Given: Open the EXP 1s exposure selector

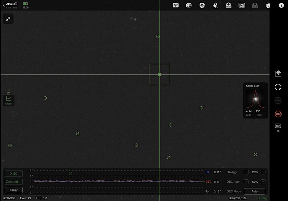Looking at the screenshot, I should click(x=278, y=128).
